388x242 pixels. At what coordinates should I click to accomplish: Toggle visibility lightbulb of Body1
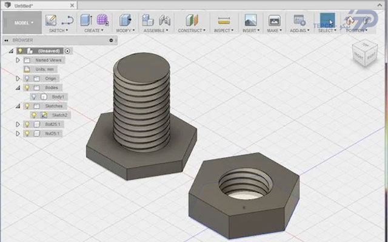[34, 97]
